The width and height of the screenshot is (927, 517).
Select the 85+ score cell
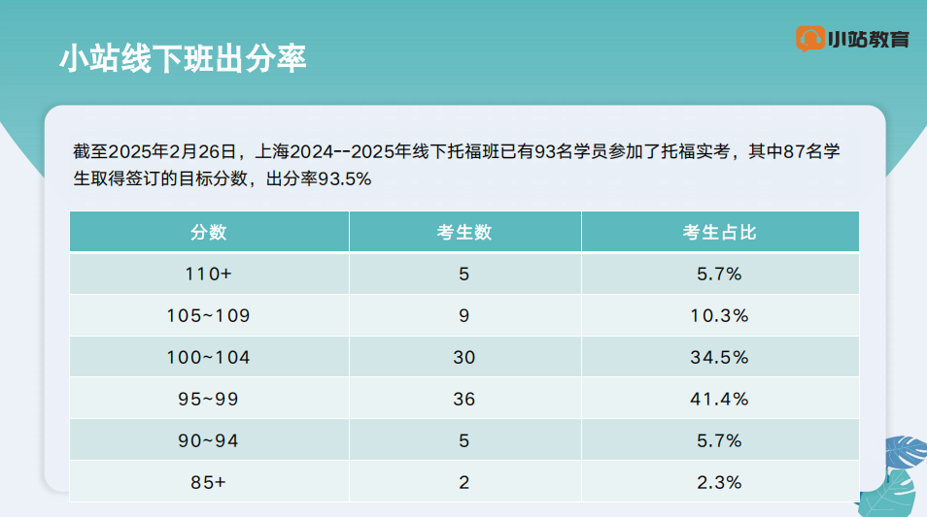209,482
